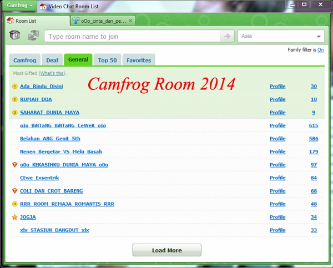Click the join room arrow button
The height and width of the screenshot is (268, 333).
point(227,36)
